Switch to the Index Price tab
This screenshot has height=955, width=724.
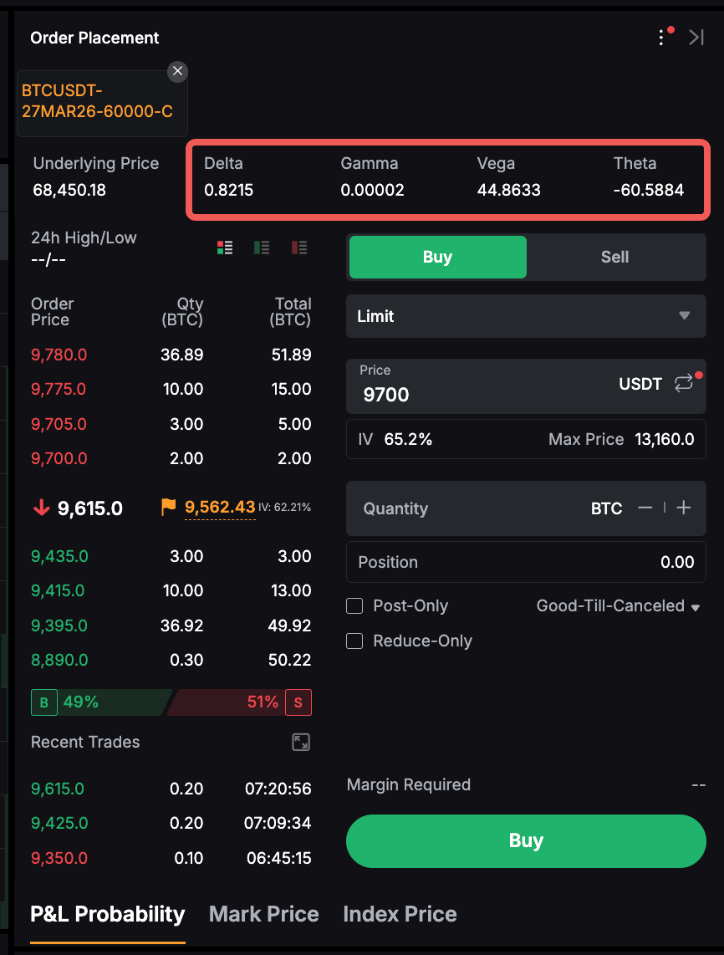point(400,914)
